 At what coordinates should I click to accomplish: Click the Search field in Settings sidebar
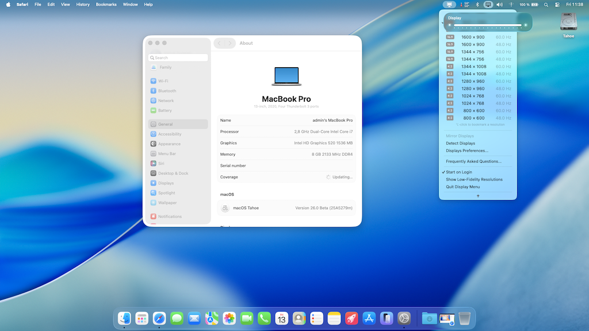[x=178, y=58]
